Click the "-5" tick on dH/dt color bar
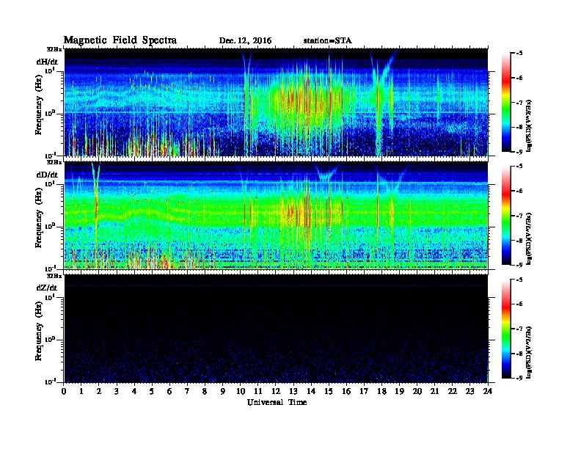The image size is (581, 449). click(519, 54)
